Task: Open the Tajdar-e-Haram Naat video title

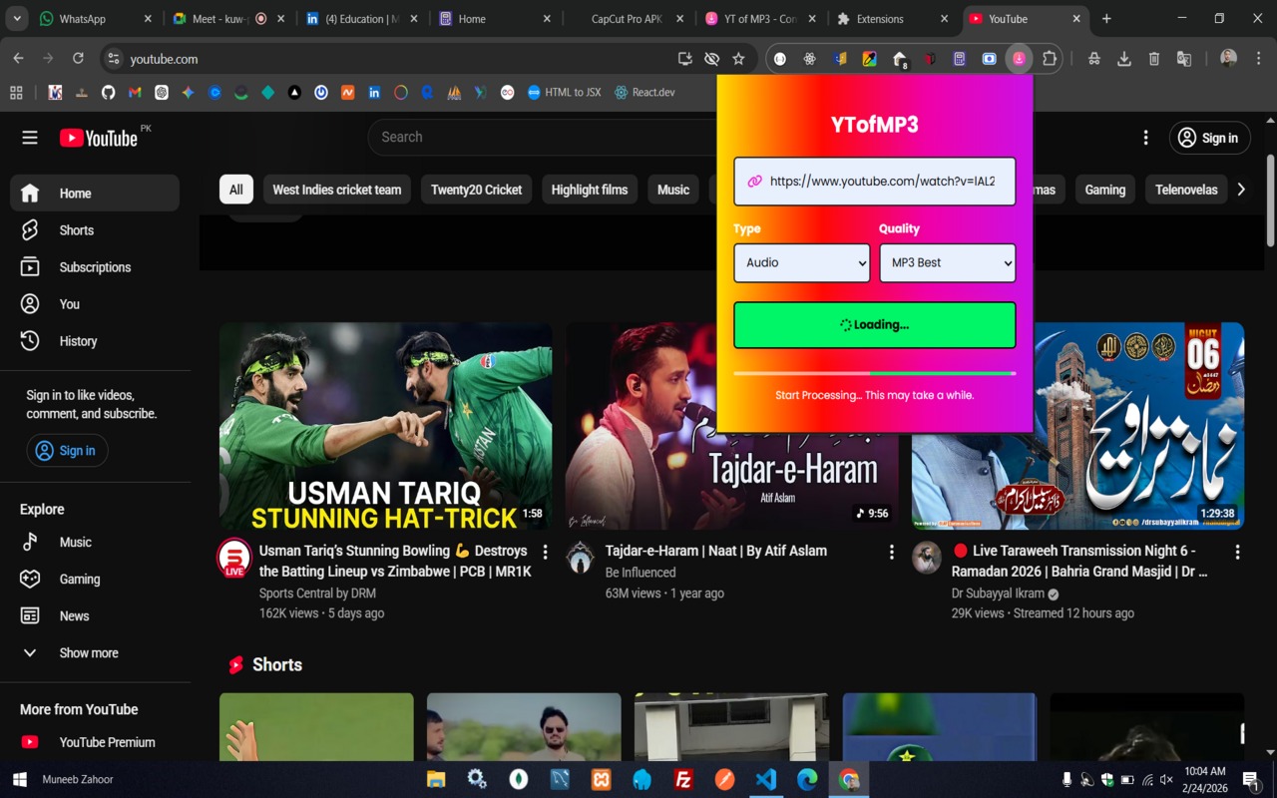Action: 716,551
